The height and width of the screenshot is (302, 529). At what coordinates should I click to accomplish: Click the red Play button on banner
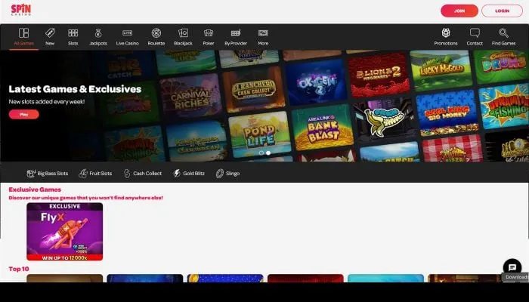pos(24,115)
